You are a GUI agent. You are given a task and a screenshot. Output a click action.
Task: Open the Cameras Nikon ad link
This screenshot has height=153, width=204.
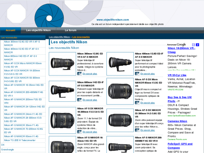click(177, 121)
